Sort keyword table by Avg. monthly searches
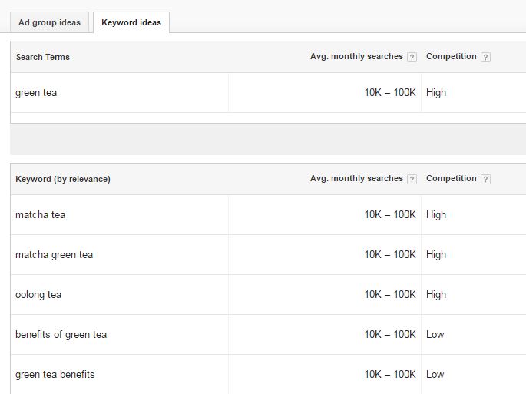The width and height of the screenshot is (526, 394). click(356, 178)
